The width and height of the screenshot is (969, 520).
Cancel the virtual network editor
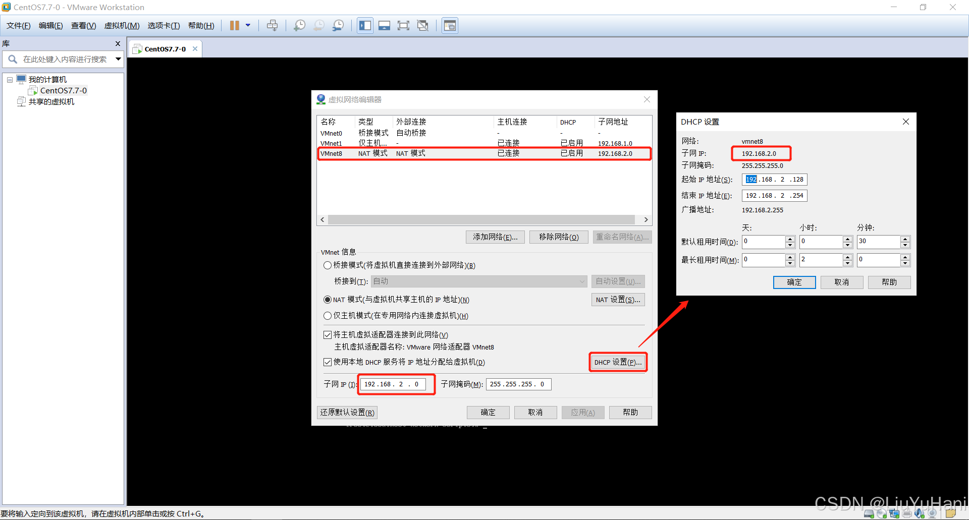[x=535, y=413]
